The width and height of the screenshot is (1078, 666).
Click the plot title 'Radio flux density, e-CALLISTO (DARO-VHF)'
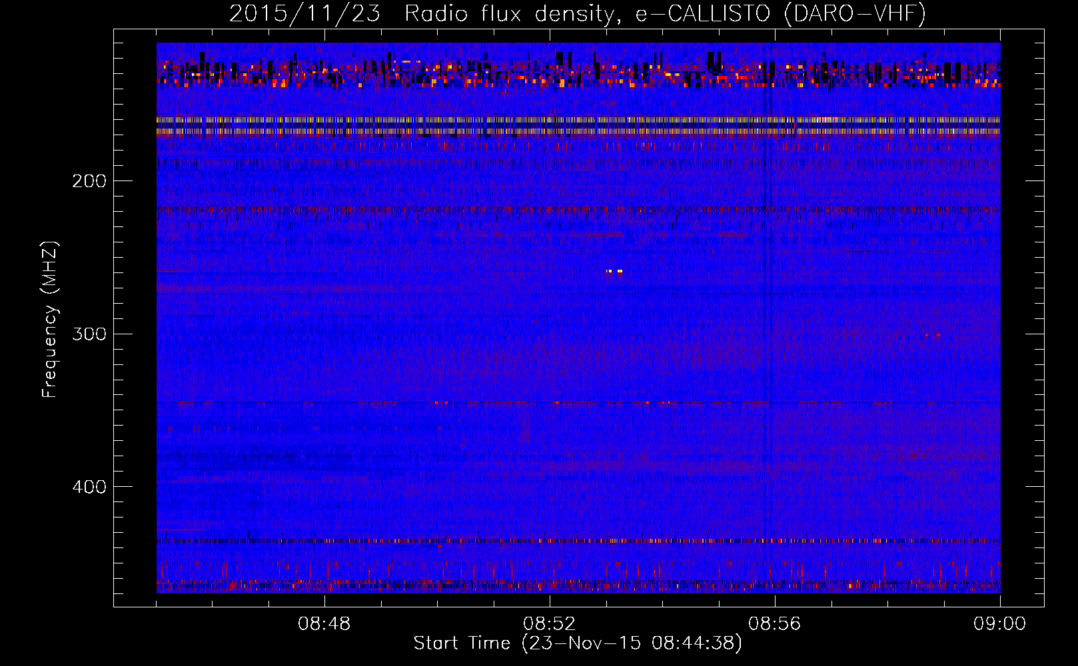[x=665, y=14]
